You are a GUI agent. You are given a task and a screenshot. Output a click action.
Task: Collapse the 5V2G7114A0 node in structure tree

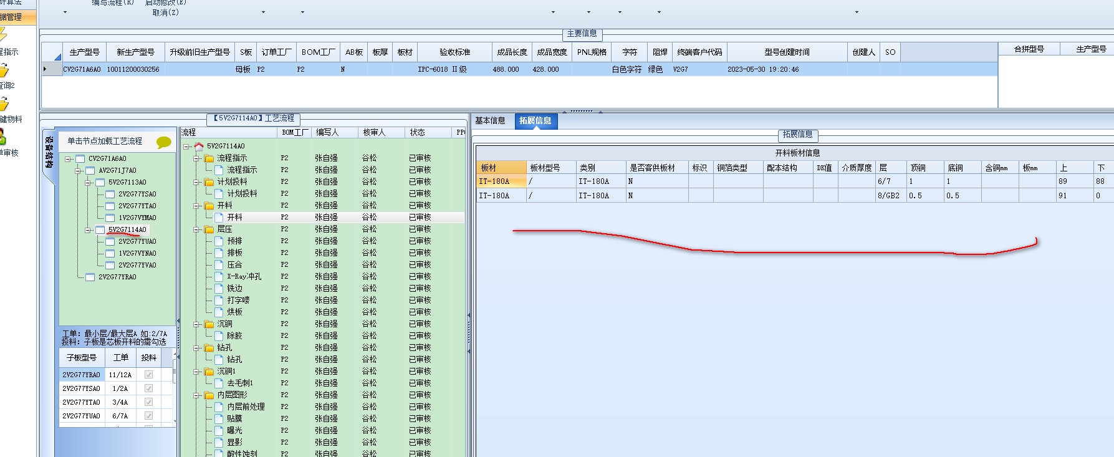(x=89, y=230)
